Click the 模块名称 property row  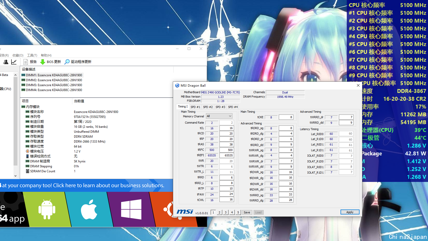(x=96, y=112)
